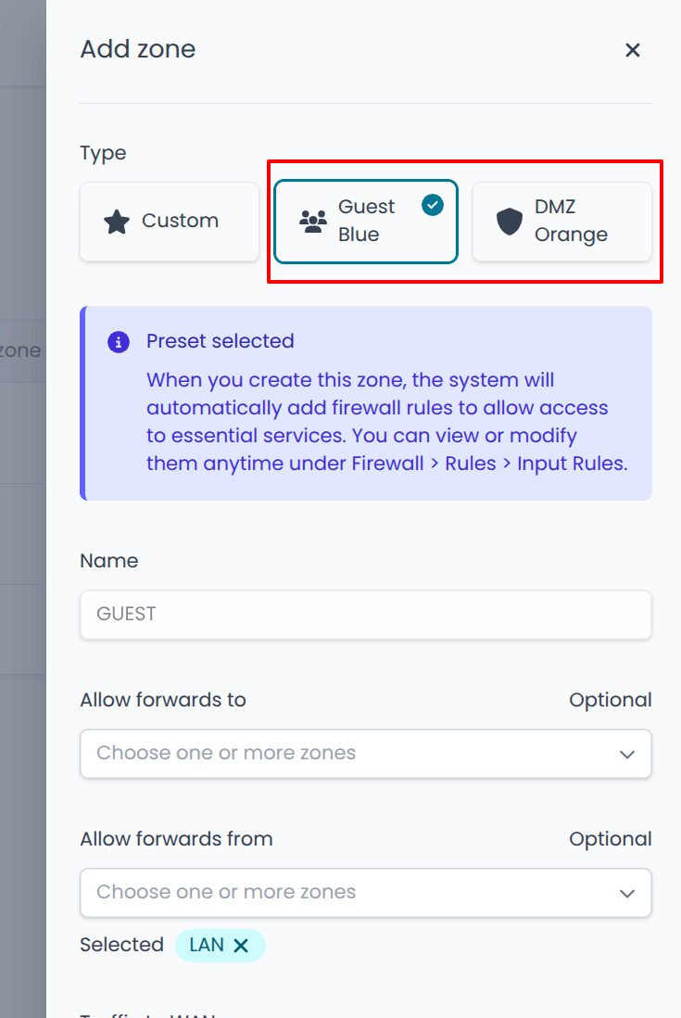Select the Custom zone type label
The width and height of the screenshot is (681, 1018).
tap(180, 221)
